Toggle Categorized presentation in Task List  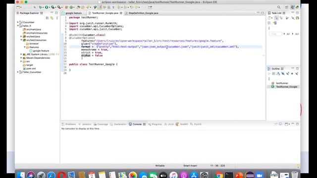(x=276, y=18)
